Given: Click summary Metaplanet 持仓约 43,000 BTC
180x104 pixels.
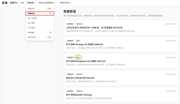Looking at the screenshot, I should 96,65.
